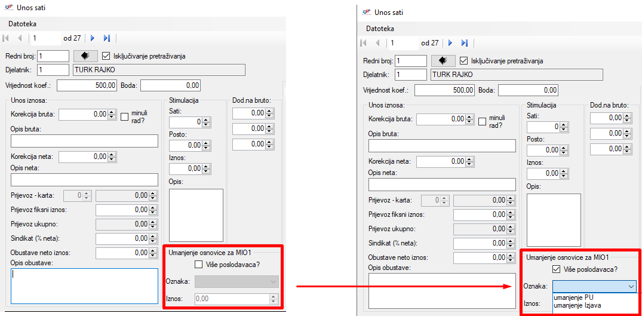This screenshot has width=642, height=316.
Task: Click next record arrow in right window
Action: tap(450, 43)
